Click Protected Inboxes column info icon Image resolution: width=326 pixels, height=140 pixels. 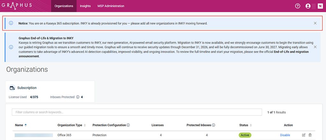pyautogui.click(x=214, y=125)
